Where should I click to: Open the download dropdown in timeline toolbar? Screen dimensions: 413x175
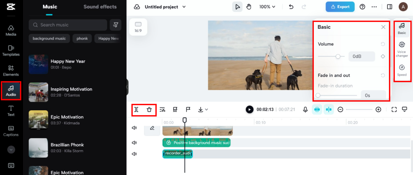(203, 110)
